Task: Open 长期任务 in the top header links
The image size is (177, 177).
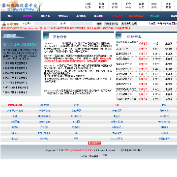Action: coord(102,5)
